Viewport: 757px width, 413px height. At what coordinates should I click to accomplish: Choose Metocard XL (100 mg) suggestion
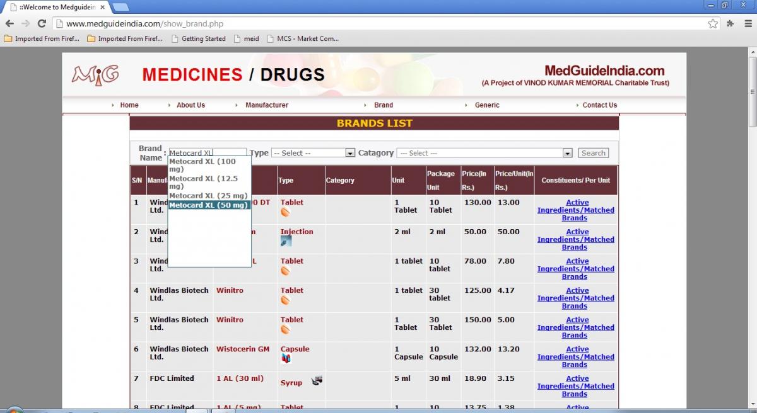(209, 166)
